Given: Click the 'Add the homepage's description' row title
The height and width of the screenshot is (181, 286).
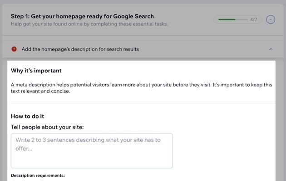Looking at the screenshot, I should point(80,49).
